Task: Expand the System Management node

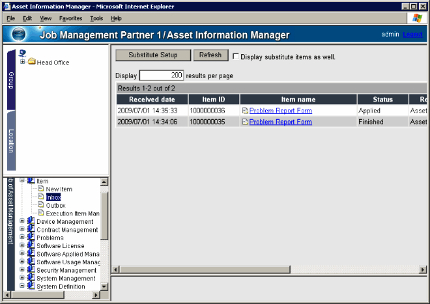Action: pos(22,277)
